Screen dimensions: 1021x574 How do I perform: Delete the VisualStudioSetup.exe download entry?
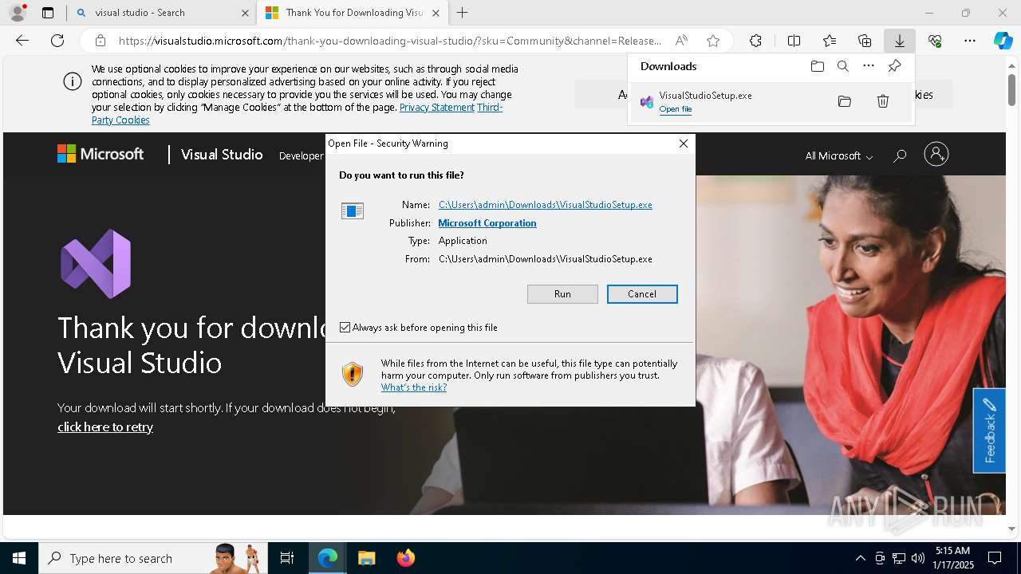pyautogui.click(x=883, y=101)
